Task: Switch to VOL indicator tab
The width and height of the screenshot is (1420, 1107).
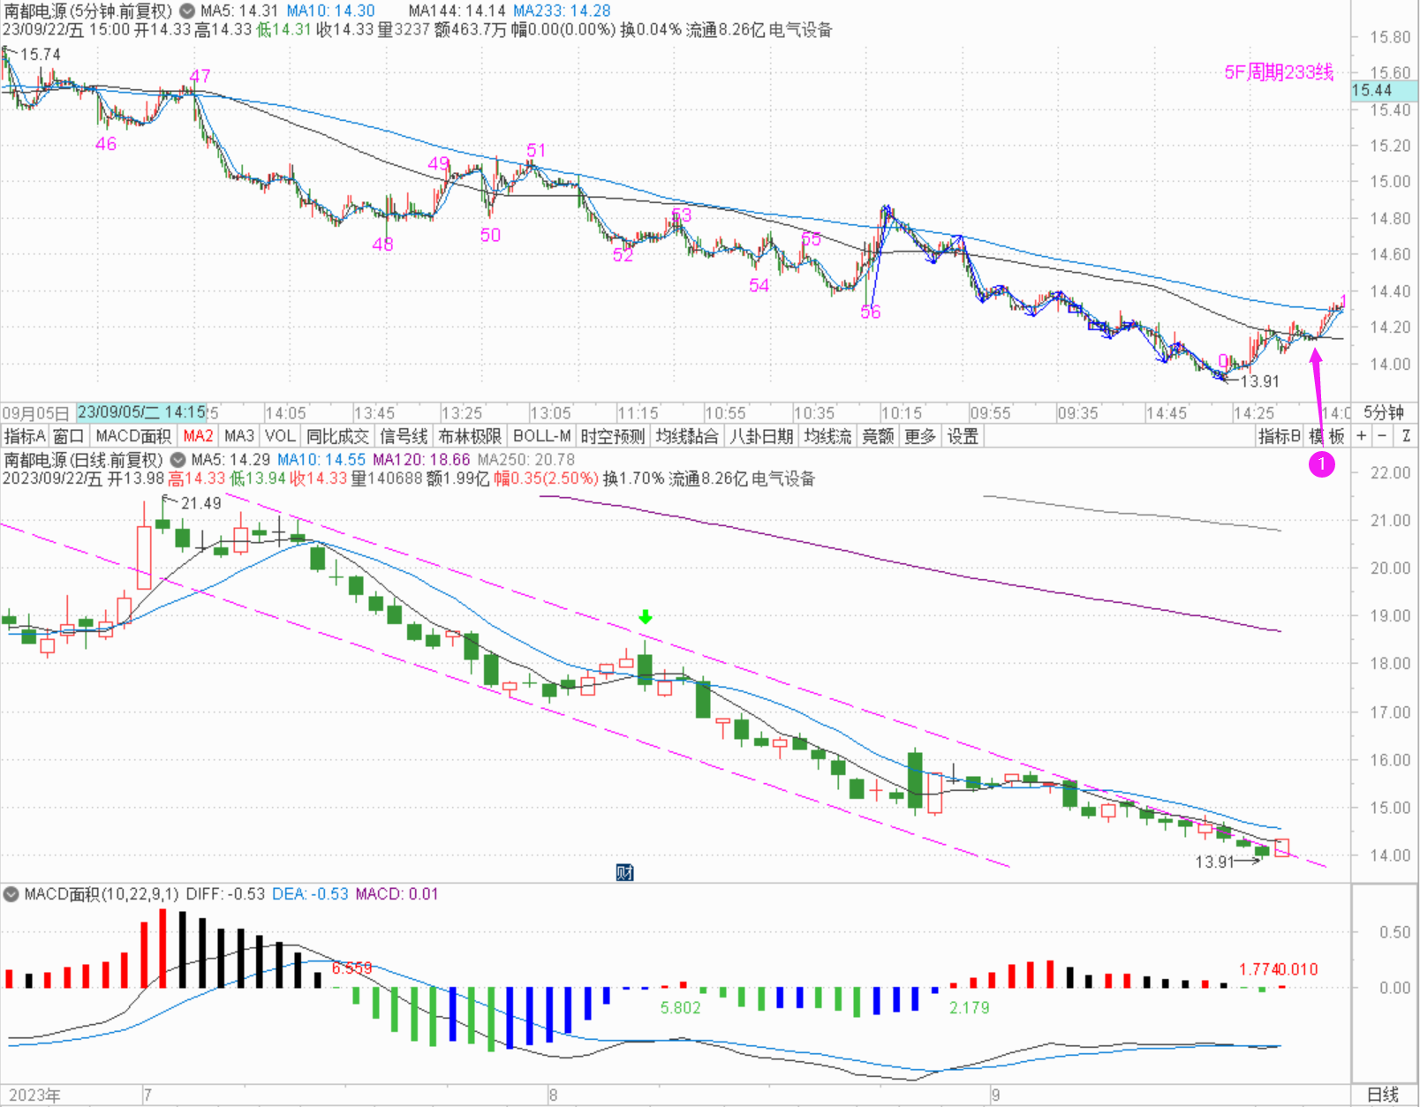Action: [x=280, y=436]
